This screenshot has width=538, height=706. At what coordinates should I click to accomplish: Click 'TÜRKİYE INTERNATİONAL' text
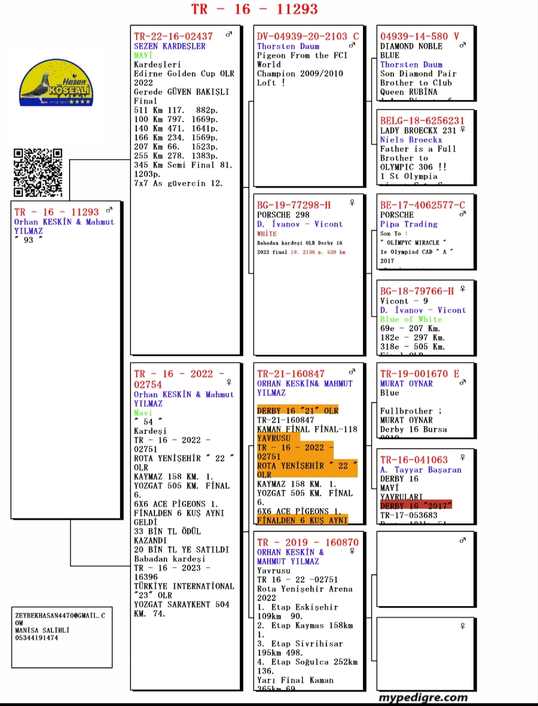tap(184, 586)
